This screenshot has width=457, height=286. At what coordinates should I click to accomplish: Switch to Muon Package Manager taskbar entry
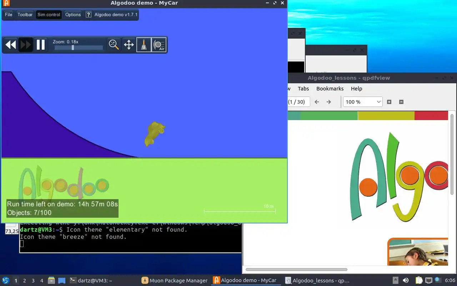[175, 281]
